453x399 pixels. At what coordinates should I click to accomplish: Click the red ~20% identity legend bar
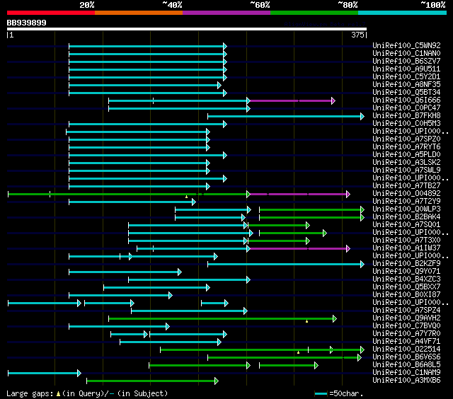pyautogui.click(x=51, y=13)
